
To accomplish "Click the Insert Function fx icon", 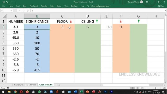I will [x=28, y=11].
